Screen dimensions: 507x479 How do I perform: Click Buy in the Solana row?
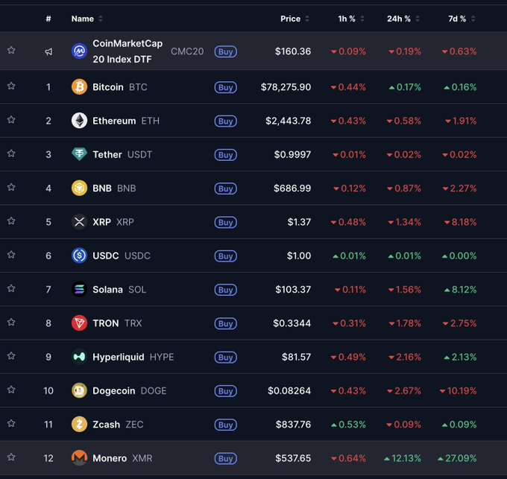tap(226, 290)
